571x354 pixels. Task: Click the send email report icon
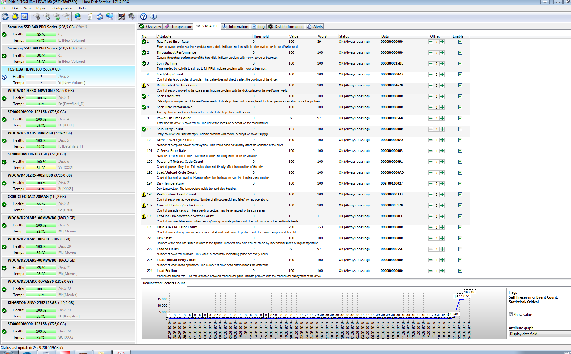pyautogui.click(x=100, y=17)
